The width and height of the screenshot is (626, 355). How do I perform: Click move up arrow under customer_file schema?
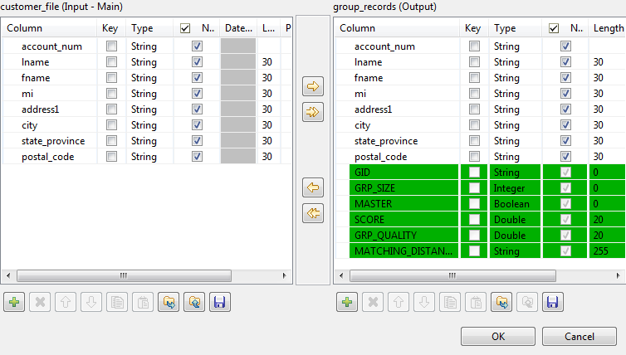tap(66, 303)
